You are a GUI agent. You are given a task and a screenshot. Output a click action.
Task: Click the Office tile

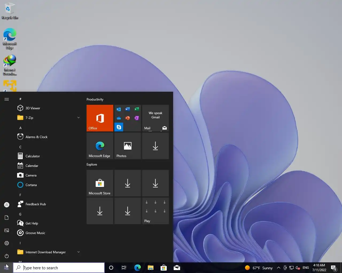[100, 118]
